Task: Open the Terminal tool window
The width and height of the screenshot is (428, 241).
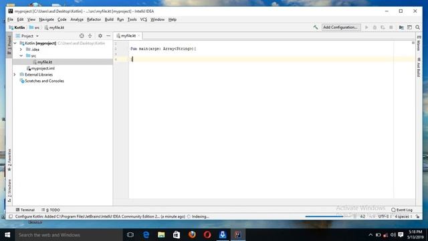Action: [25, 210]
